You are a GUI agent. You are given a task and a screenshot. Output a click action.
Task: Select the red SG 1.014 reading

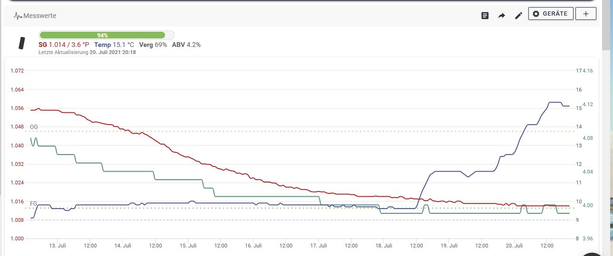pyautogui.click(x=64, y=45)
